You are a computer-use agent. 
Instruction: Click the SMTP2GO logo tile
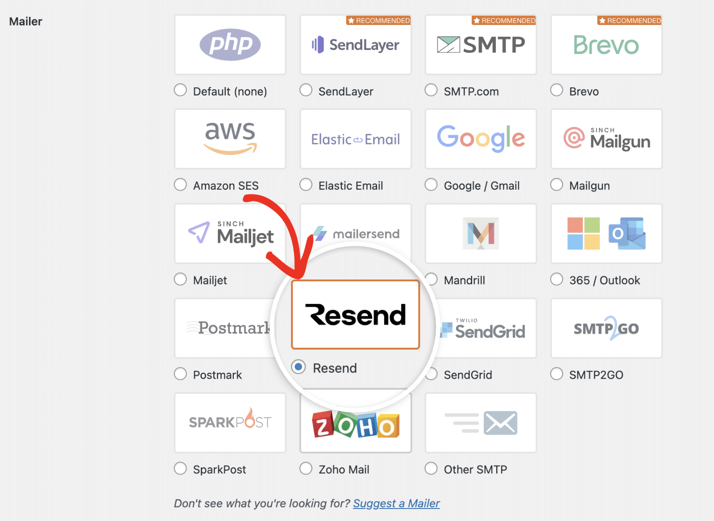pyautogui.click(x=606, y=328)
